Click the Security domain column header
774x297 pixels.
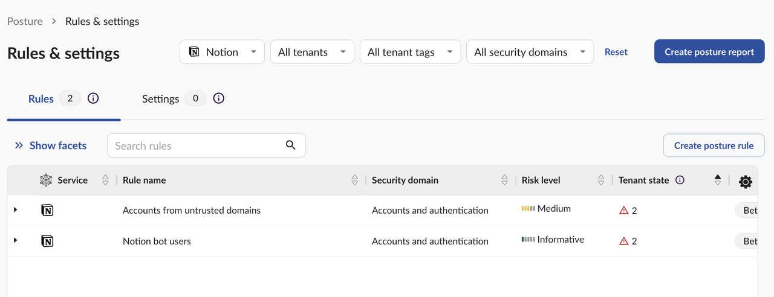[405, 180]
